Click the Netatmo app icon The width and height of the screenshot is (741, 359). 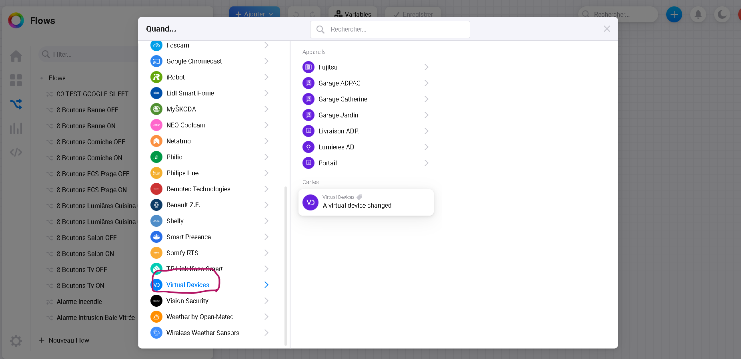click(156, 141)
